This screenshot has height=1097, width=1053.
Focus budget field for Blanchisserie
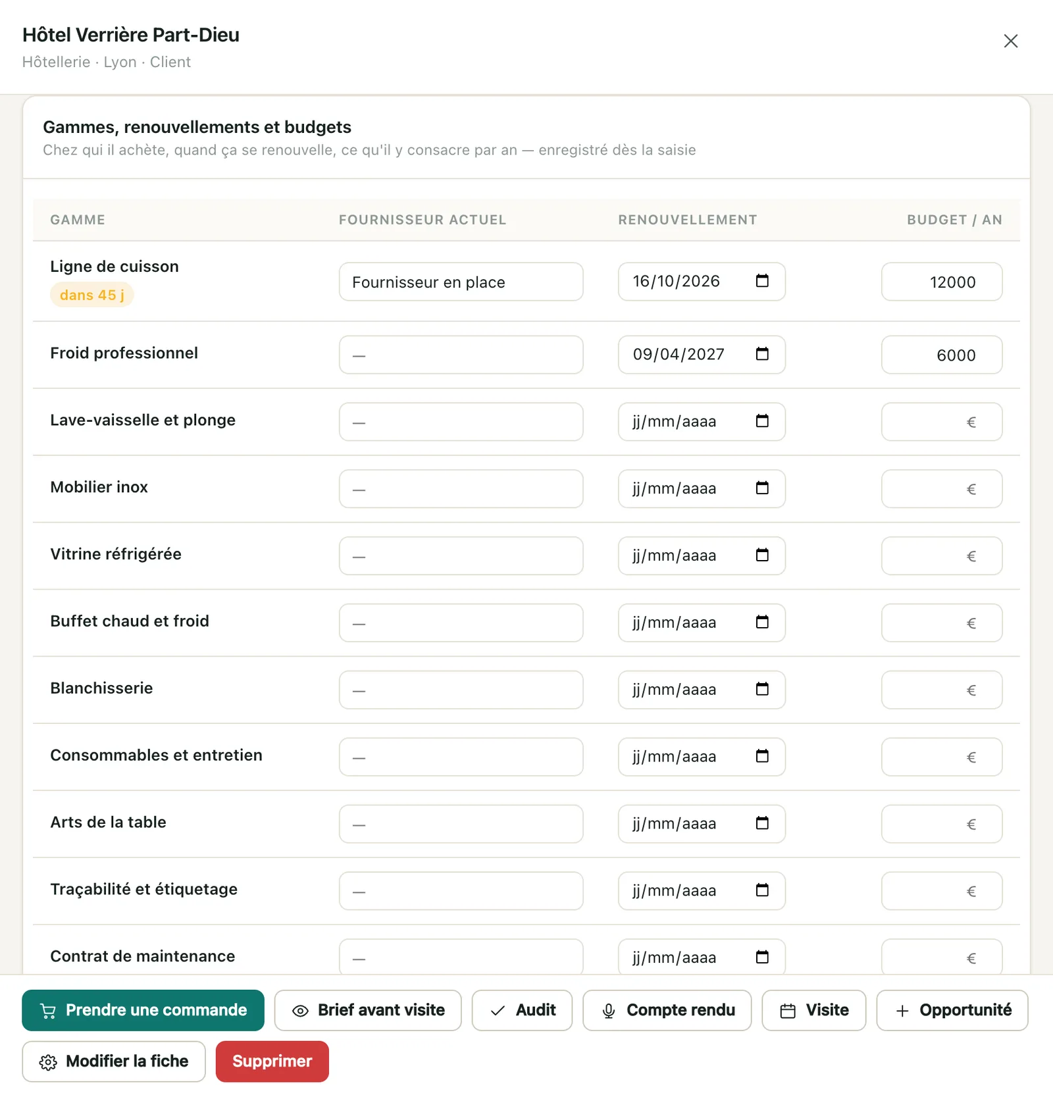pyautogui.click(x=942, y=690)
